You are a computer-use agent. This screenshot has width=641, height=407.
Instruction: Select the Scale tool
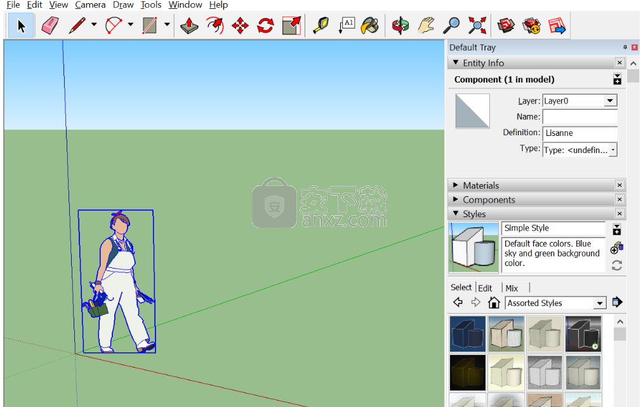pyautogui.click(x=291, y=25)
